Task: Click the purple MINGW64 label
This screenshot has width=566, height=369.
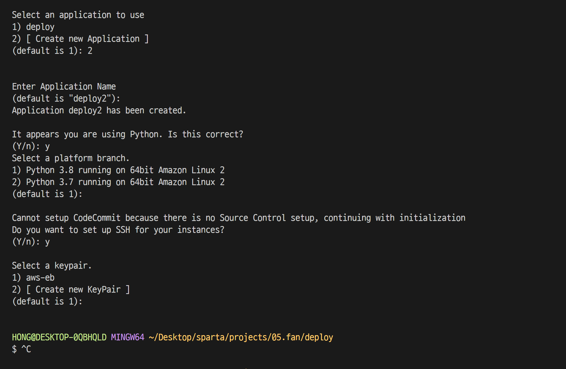Action: (x=128, y=337)
